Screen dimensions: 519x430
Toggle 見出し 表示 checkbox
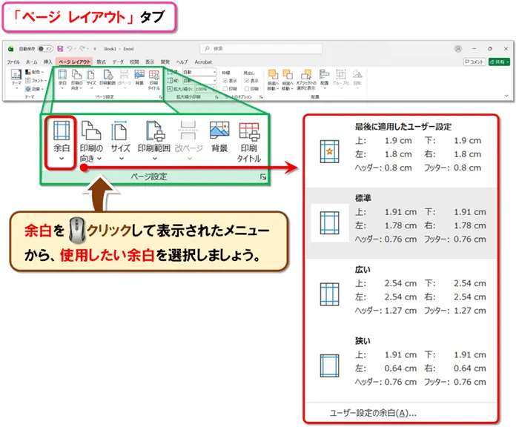[247, 81]
